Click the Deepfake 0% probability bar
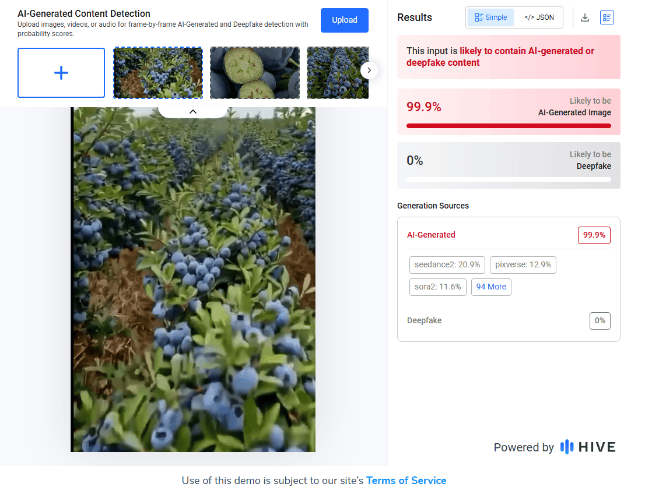The width and height of the screenshot is (666, 491). coord(509,179)
